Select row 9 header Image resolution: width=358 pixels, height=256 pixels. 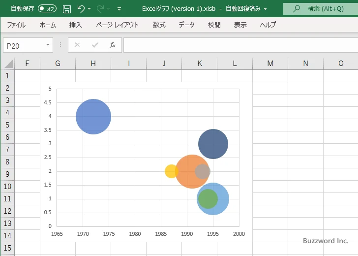[x=7, y=174]
